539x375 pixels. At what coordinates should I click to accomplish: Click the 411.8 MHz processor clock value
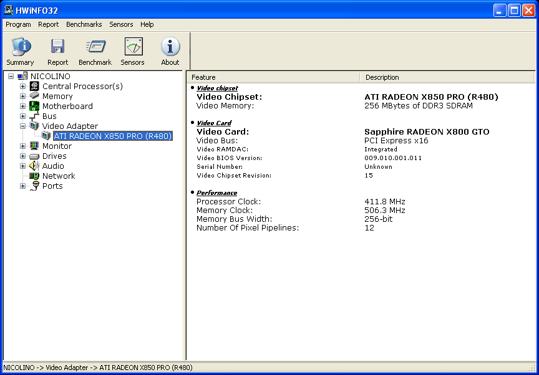[385, 202]
